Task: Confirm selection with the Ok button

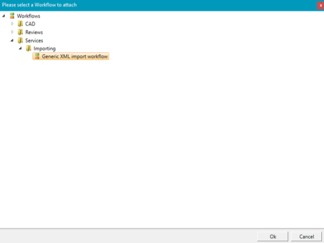Action: [x=272, y=237]
